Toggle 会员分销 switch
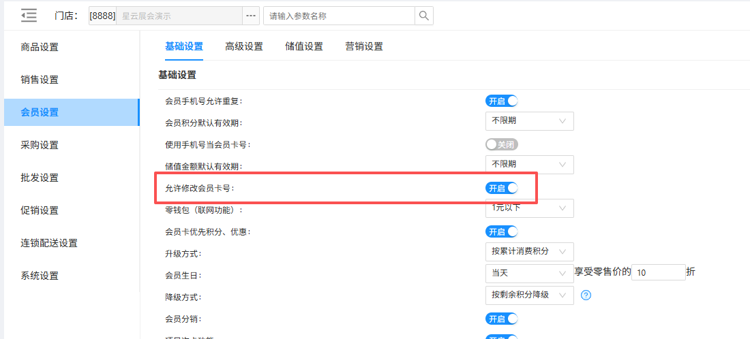This screenshot has height=339, width=750. 502,319
